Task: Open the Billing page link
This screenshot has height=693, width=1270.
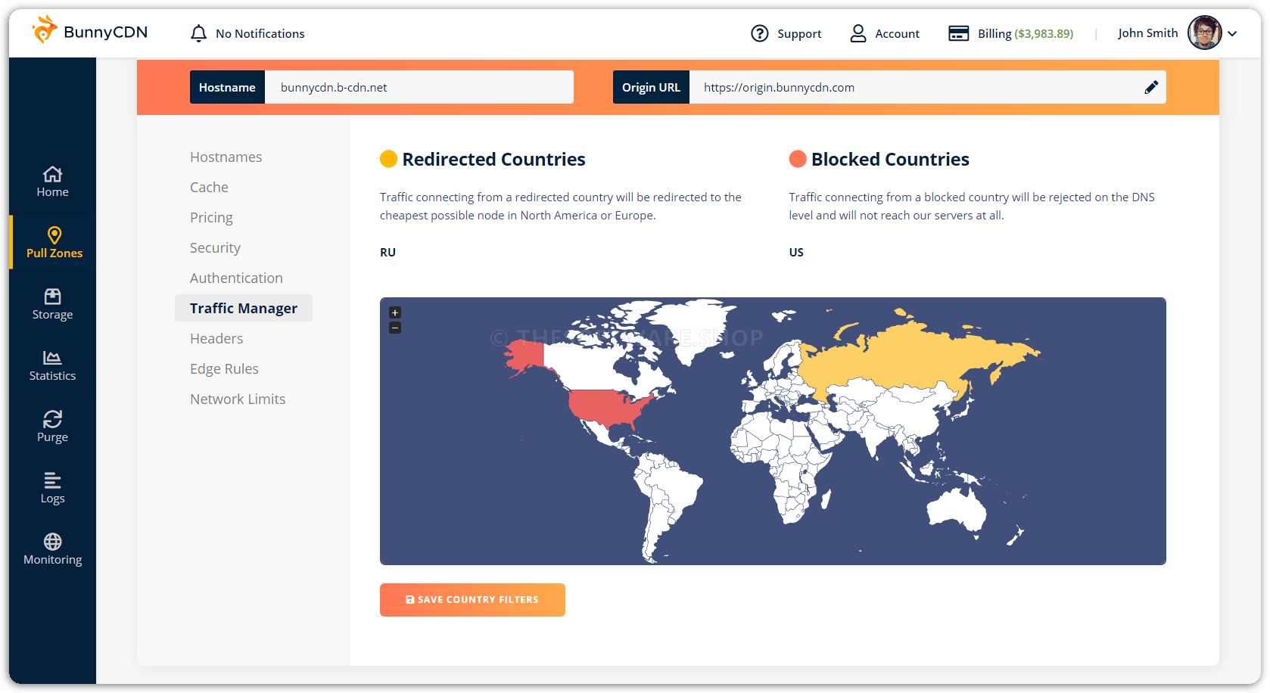Action: click(x=1010, y=33)
